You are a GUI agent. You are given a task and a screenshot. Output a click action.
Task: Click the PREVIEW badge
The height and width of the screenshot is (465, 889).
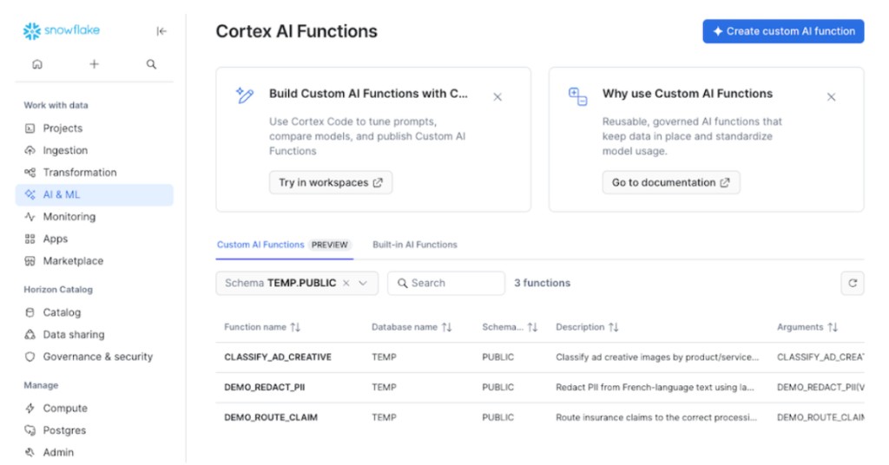[330, 246]
